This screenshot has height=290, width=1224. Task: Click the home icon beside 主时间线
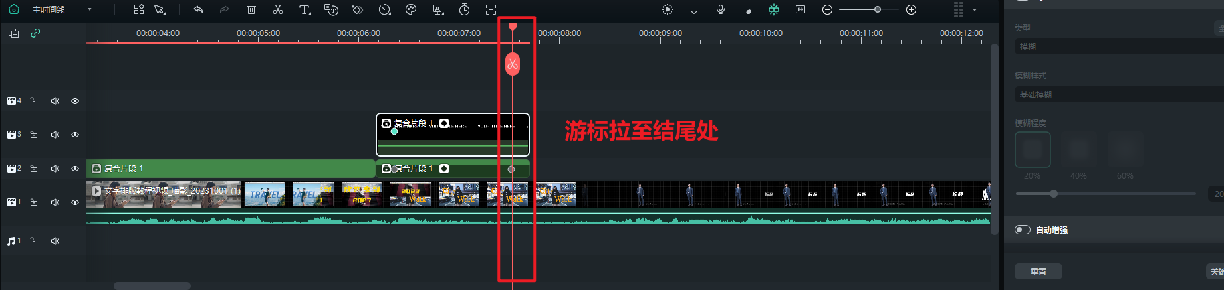pos(14,9)
